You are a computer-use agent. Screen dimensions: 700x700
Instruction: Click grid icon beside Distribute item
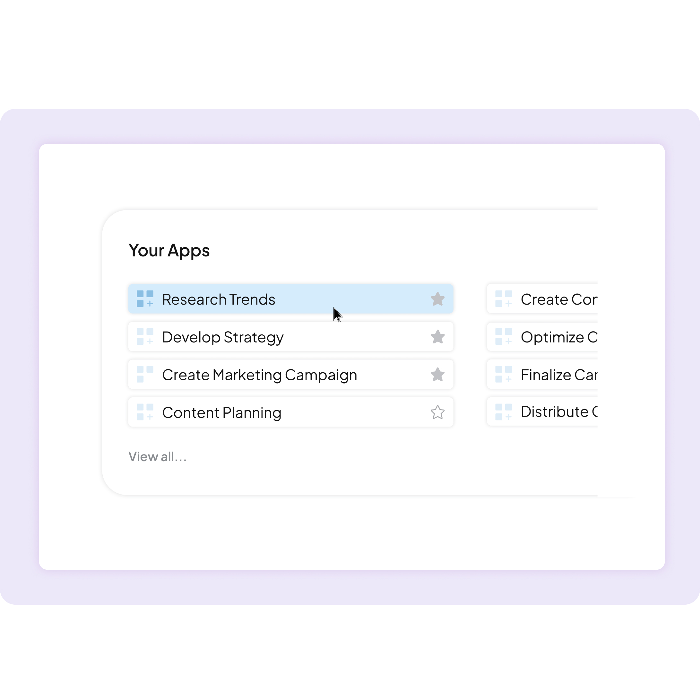point(504,412)
